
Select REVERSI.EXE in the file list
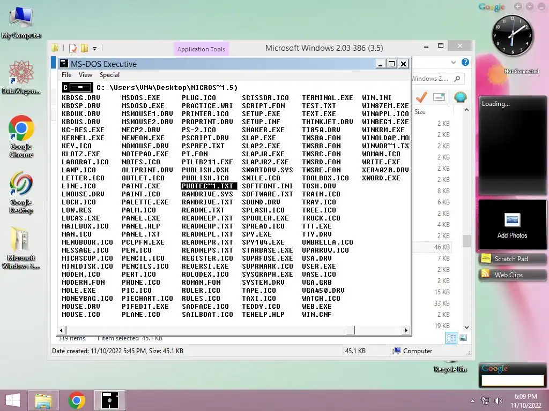click(205, 267)
